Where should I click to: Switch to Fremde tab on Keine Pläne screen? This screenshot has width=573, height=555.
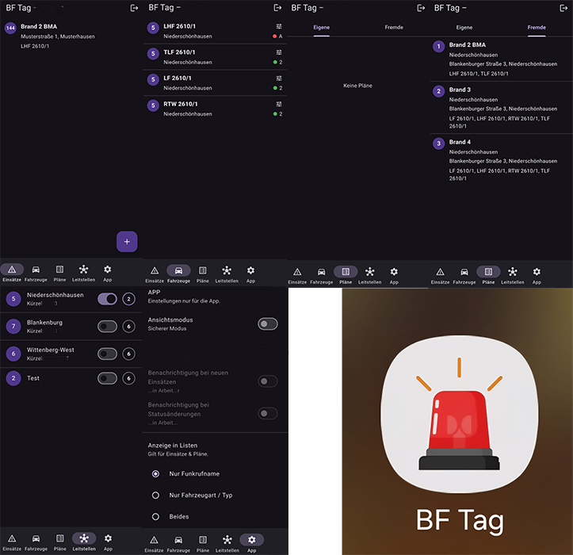394,28
